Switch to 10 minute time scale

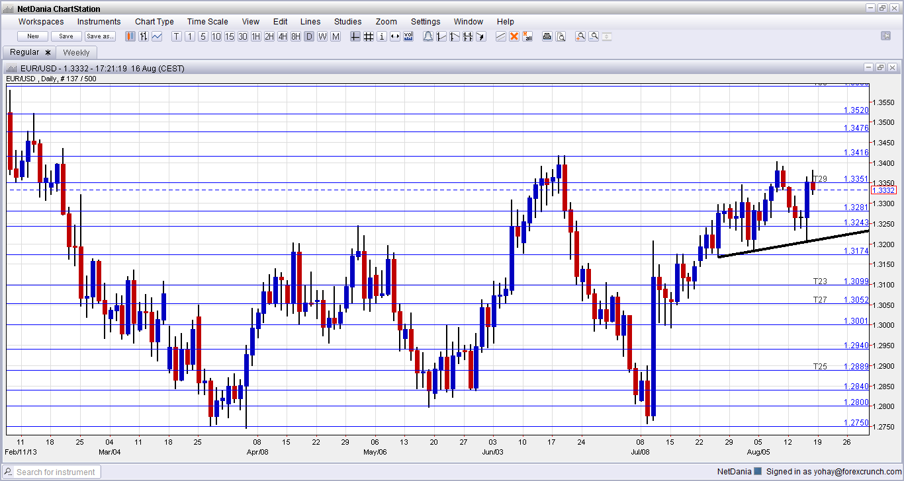click(216, 36)
